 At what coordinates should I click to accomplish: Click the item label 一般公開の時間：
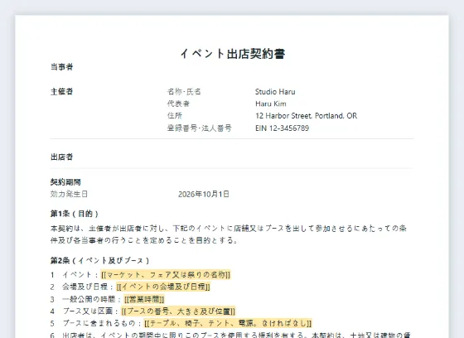(x=92, y=299)
